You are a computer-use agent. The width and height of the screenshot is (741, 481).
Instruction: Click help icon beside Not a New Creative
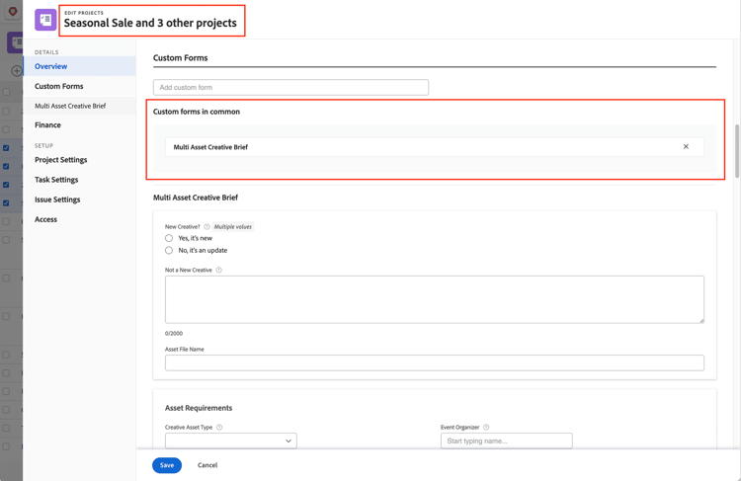(219, 270)
